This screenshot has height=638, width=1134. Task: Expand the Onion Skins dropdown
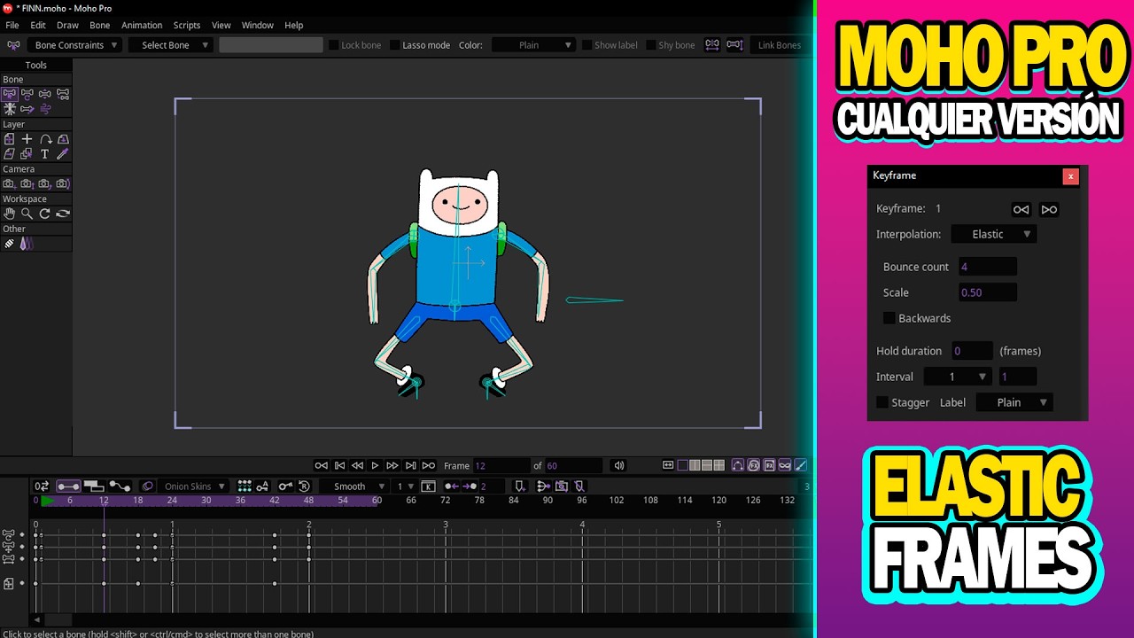[194, 486]
